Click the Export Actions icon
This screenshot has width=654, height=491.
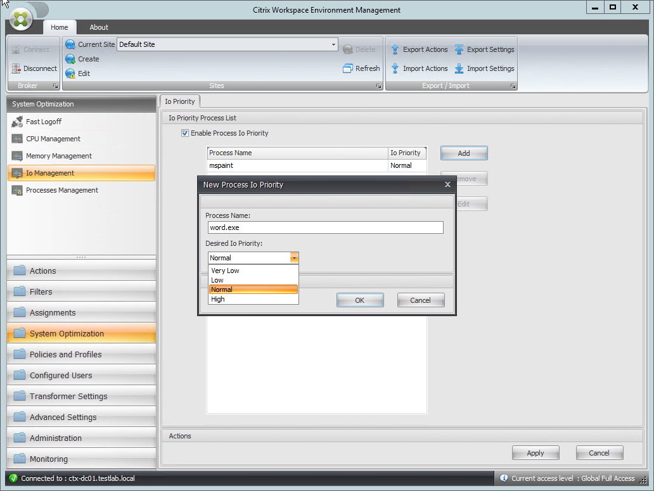point(395,49)
